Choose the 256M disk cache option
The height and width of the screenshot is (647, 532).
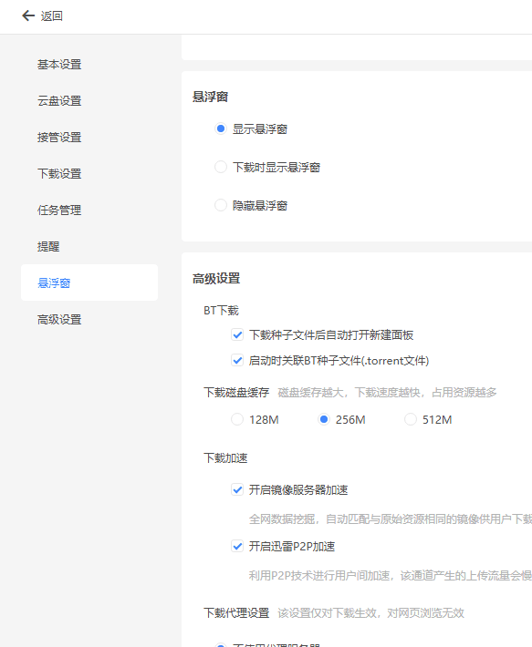click(324, 419)
